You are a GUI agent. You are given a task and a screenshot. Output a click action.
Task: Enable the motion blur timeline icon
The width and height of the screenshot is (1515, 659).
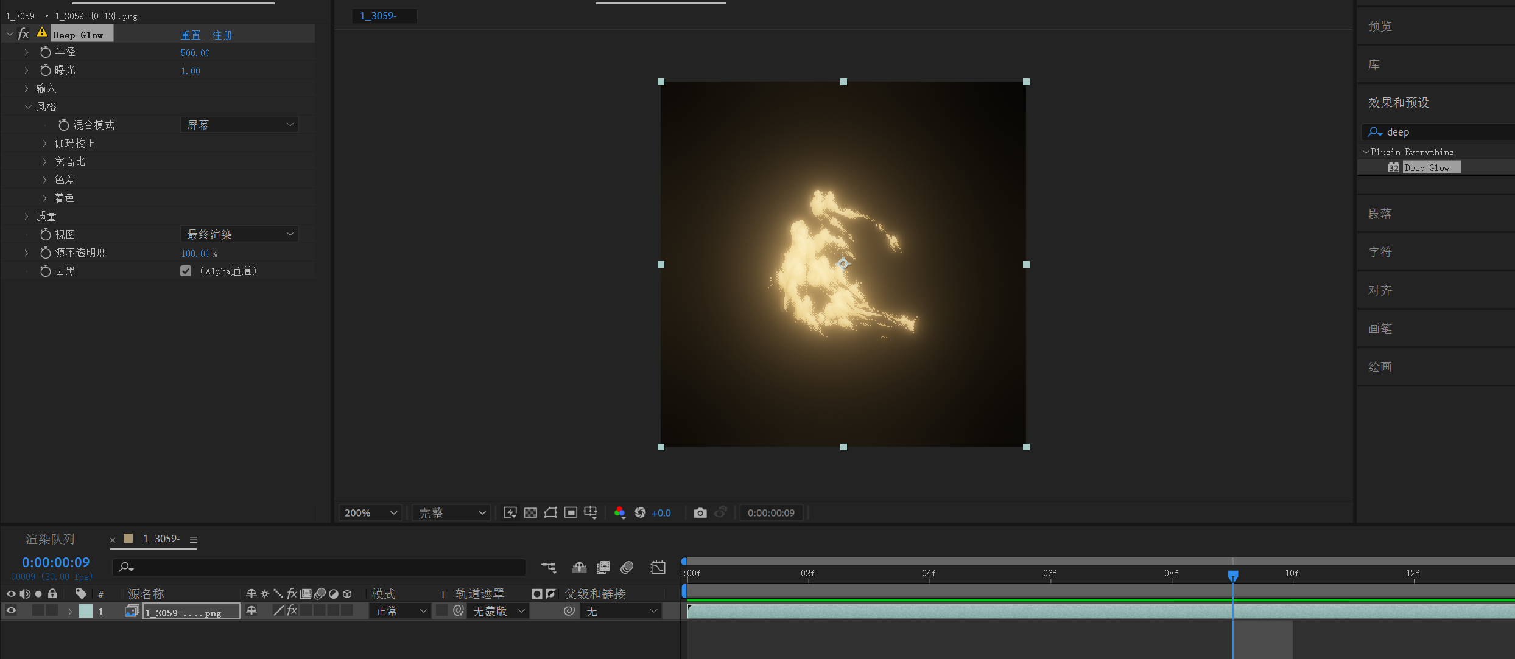627,568
